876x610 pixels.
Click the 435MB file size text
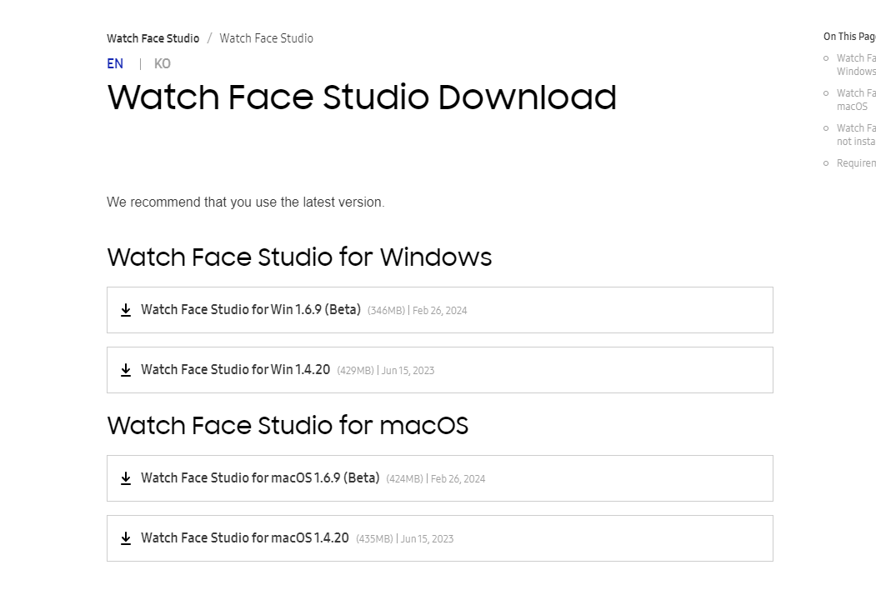[x=374, y=539]
